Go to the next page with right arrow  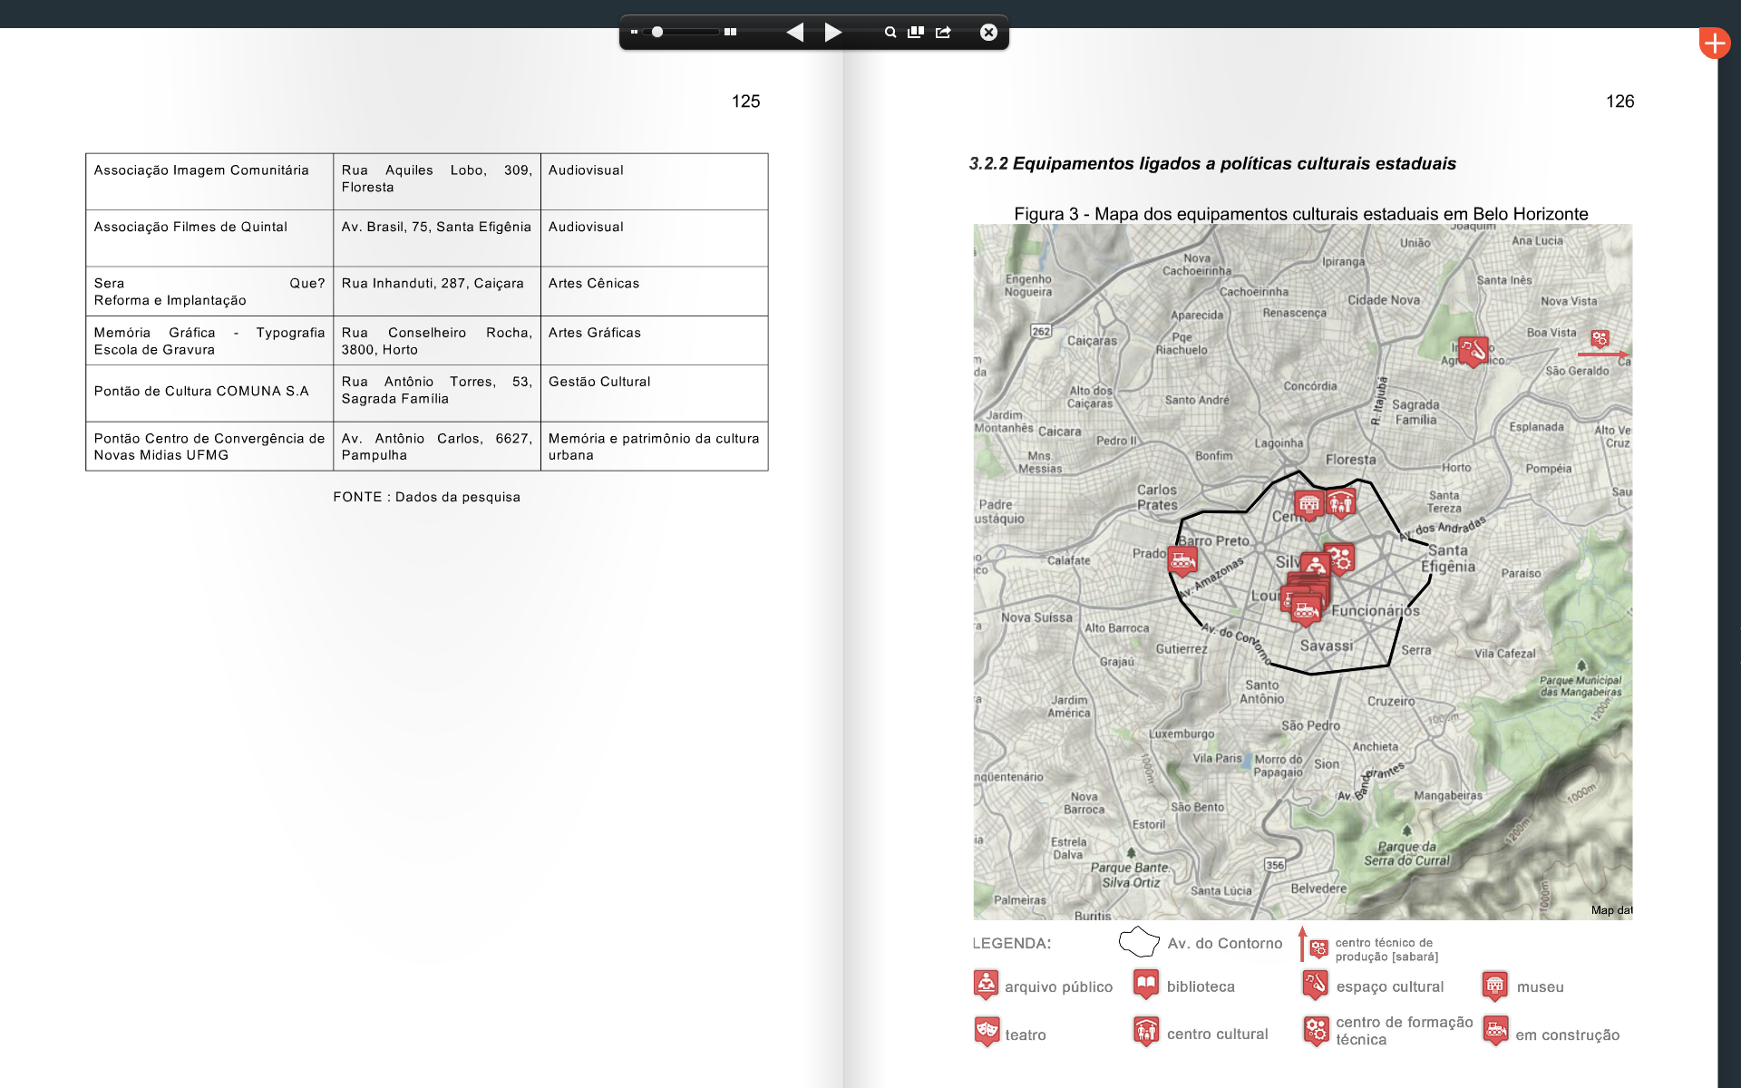click(x=832, y=33)
